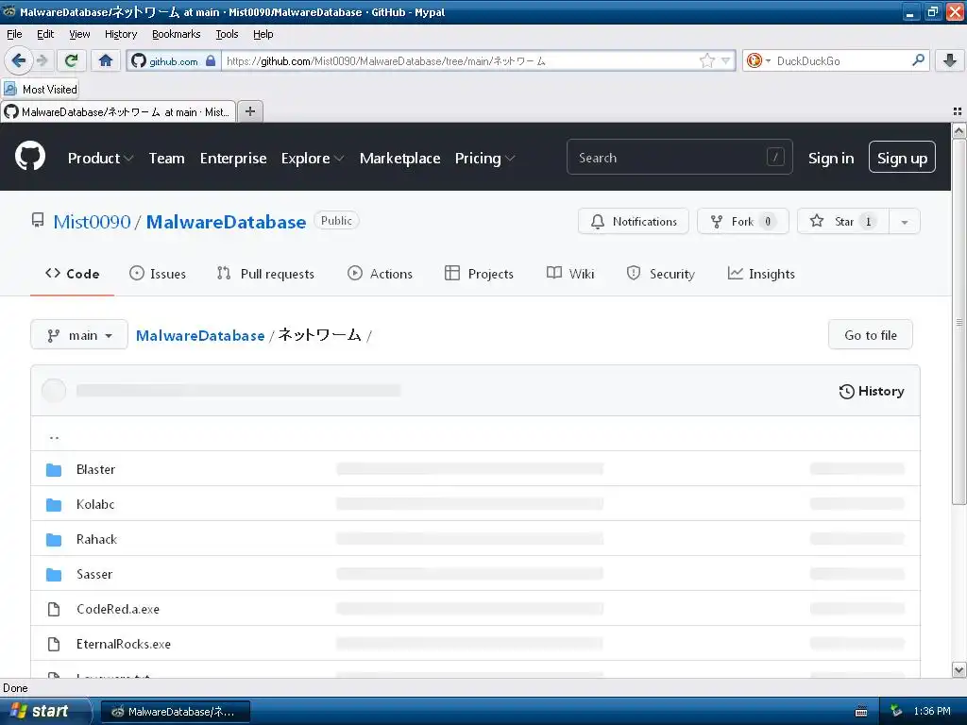Click the History clock icon
This screenshot has width=967, height=725.
click(846, 392)
